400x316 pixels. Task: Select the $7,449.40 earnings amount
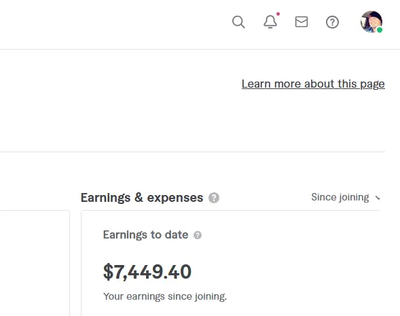point(147,272)
